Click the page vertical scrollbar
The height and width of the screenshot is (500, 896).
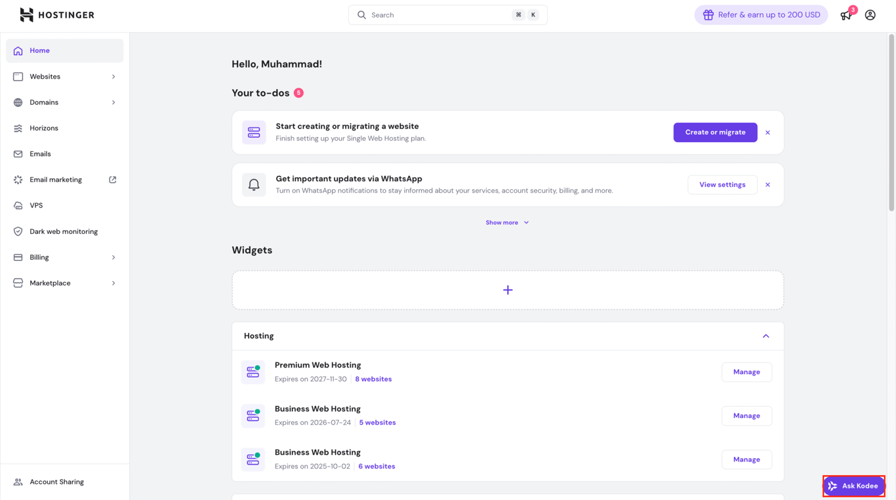coord(891,123)
